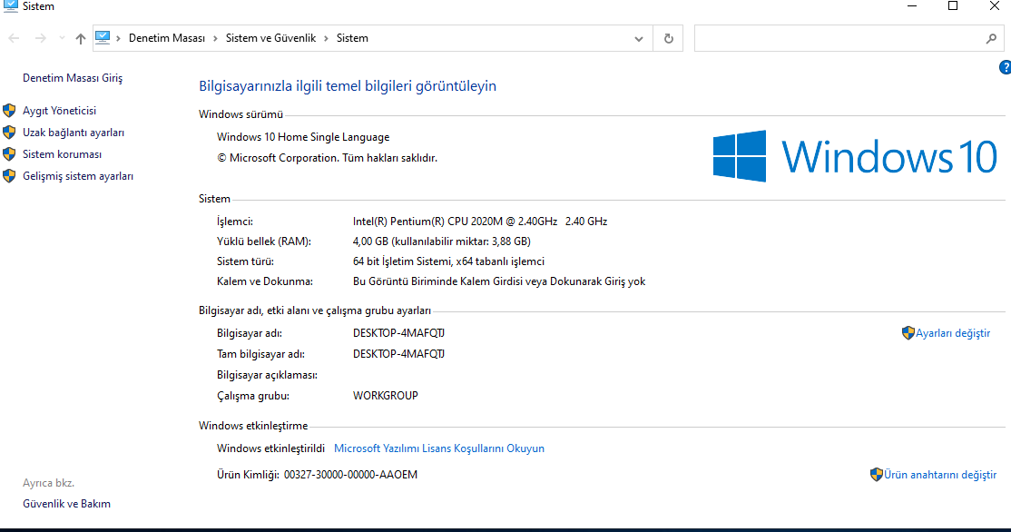Click the Forward navigation arrow
Image resolution: width=1011 pixels, height=532 pixels.
[x=41, y=39]
